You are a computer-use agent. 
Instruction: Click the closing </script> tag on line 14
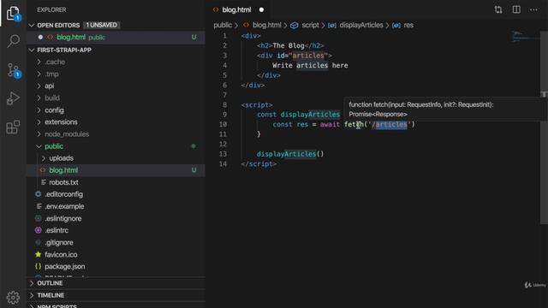(x=259, y=163)
